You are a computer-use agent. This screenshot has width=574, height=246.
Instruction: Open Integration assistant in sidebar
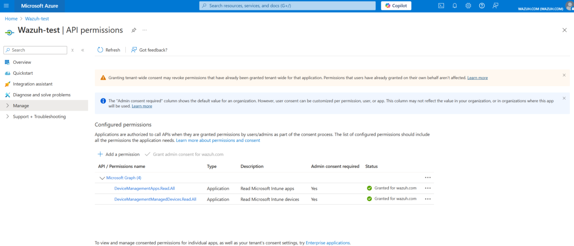point(32,84)
